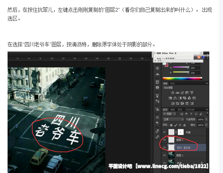Image resolution: width=223 pixels, height=173 pixels.
Task: Add a Color Lookup adjustment (grid icon)
Action: [x=194, y=98]
